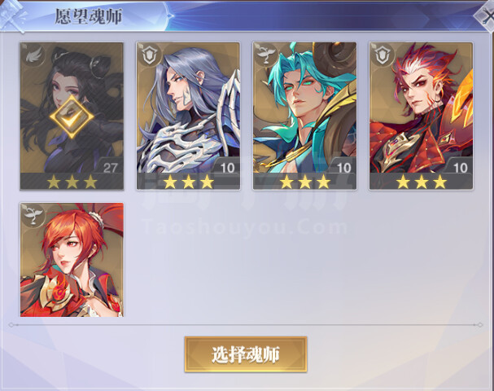
Task: Click the shield icon on red spiky-haired card
Action: click(x=383, y=56)
